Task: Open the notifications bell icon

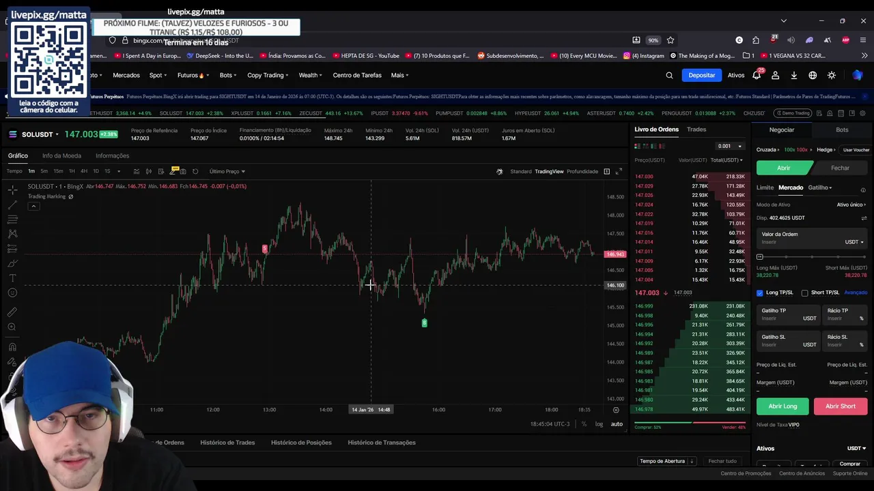Action: [757, 75]
